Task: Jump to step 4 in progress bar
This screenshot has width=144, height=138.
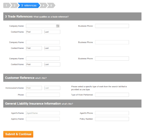Action: [x=44, y=5]
